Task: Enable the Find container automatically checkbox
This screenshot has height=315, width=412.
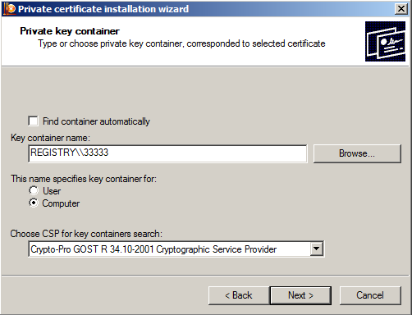Action: pyautogui.click(x=33, y=121)
